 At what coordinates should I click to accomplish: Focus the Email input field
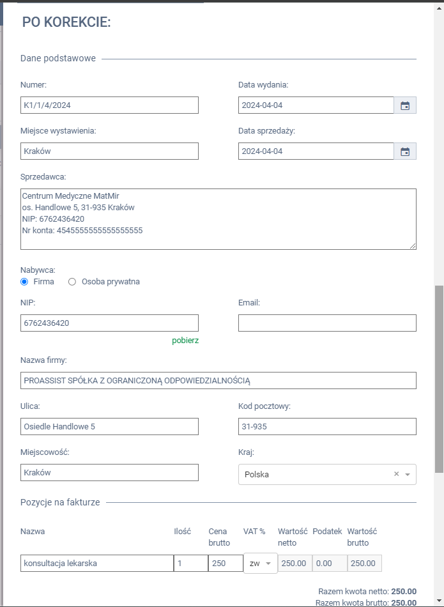[x=327, y=323]
